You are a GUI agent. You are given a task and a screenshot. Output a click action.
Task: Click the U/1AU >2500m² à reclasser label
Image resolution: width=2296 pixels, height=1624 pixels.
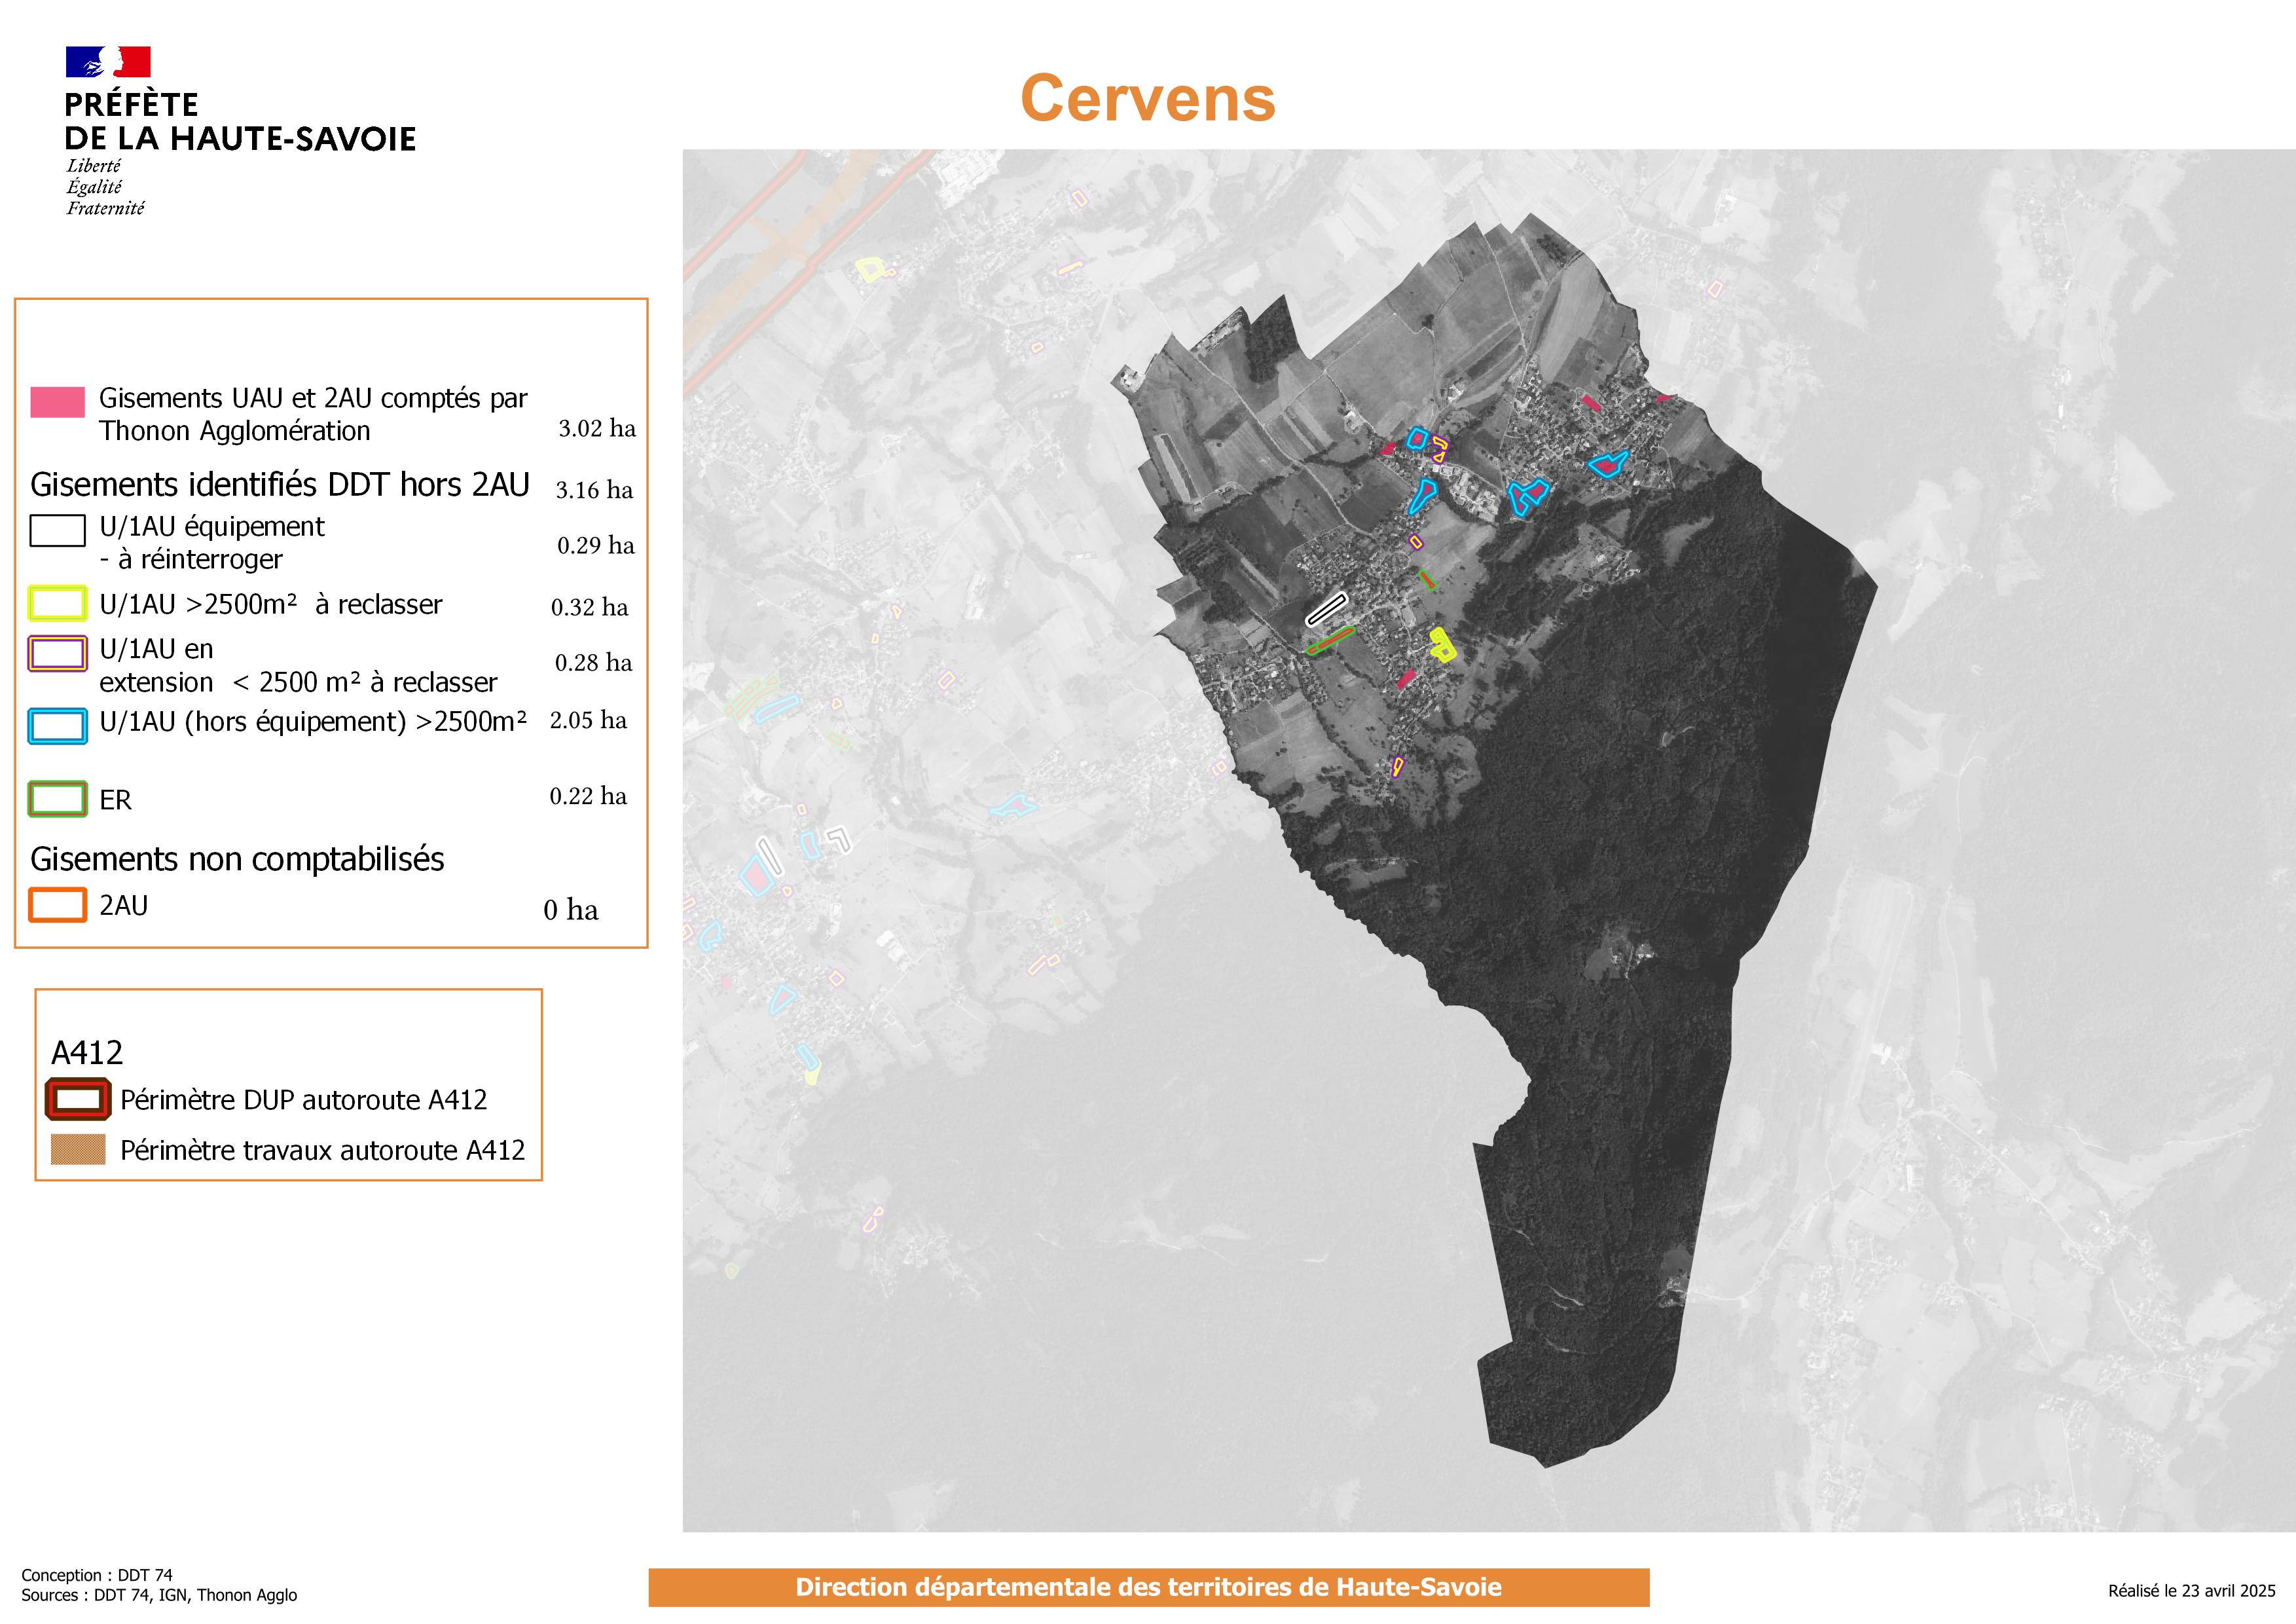[x=271, y=605]
